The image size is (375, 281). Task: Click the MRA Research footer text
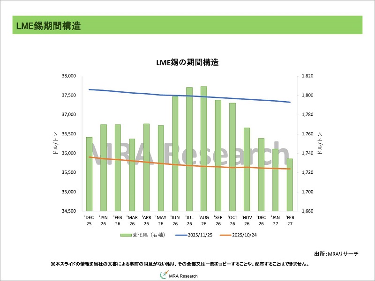(184, 276)
